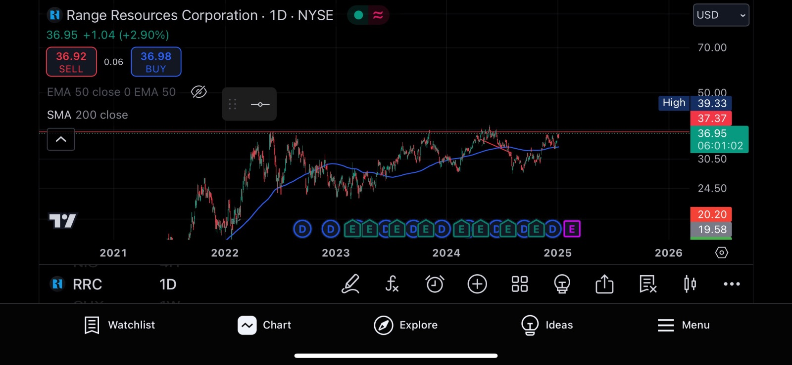
Task: Open the object tree list icon
Action: click(647, 284)
